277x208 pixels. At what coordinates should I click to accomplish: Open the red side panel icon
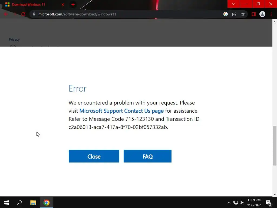click(254, 14)
